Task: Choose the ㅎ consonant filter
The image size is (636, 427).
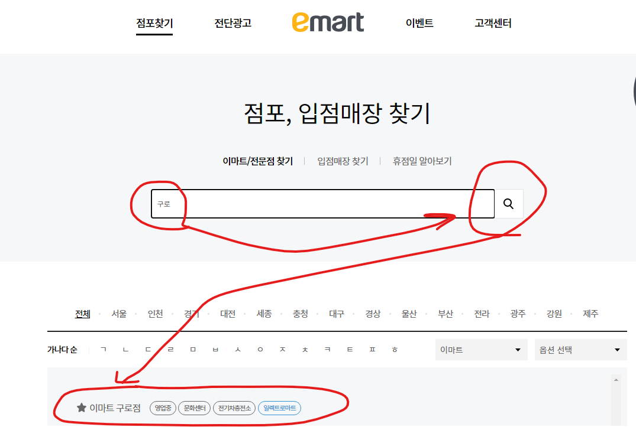Action: [x=395, y=349]
